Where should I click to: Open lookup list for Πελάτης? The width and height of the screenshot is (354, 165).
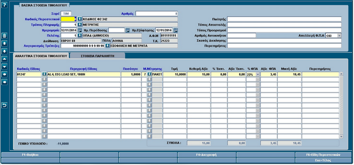80,35
